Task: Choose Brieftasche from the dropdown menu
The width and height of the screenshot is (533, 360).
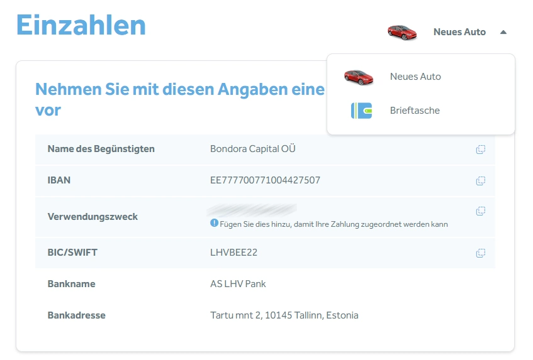Action: 415,111
